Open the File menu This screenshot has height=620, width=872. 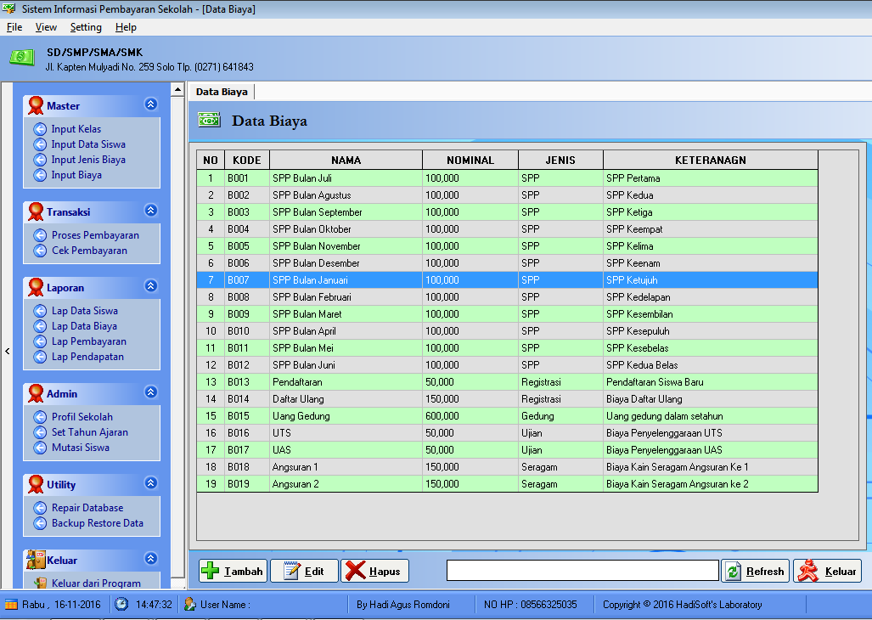[x=14, y=27]
